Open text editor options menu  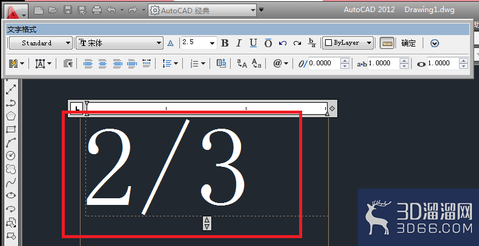tap(434, 44)
